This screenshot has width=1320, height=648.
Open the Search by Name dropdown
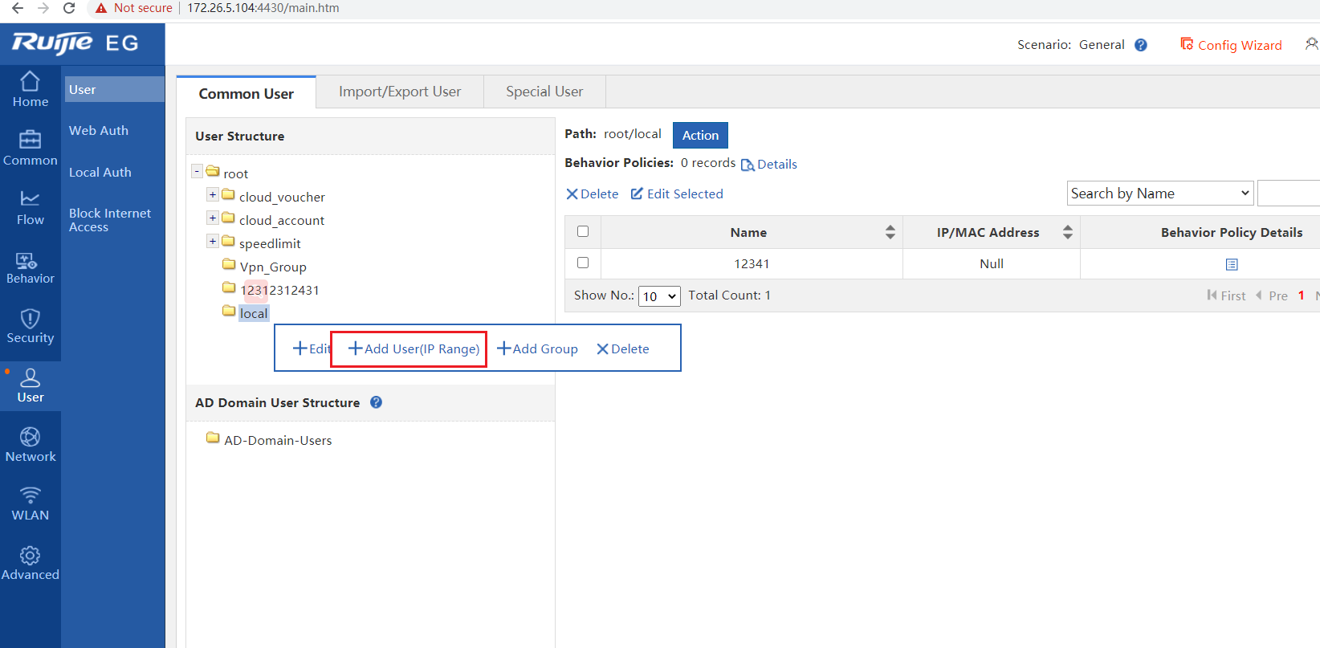(1159, 194)
